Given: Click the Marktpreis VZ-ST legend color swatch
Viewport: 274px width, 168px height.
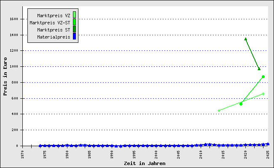Looking at the screenshot, I should pyautogui.click(x=74, y=22).
